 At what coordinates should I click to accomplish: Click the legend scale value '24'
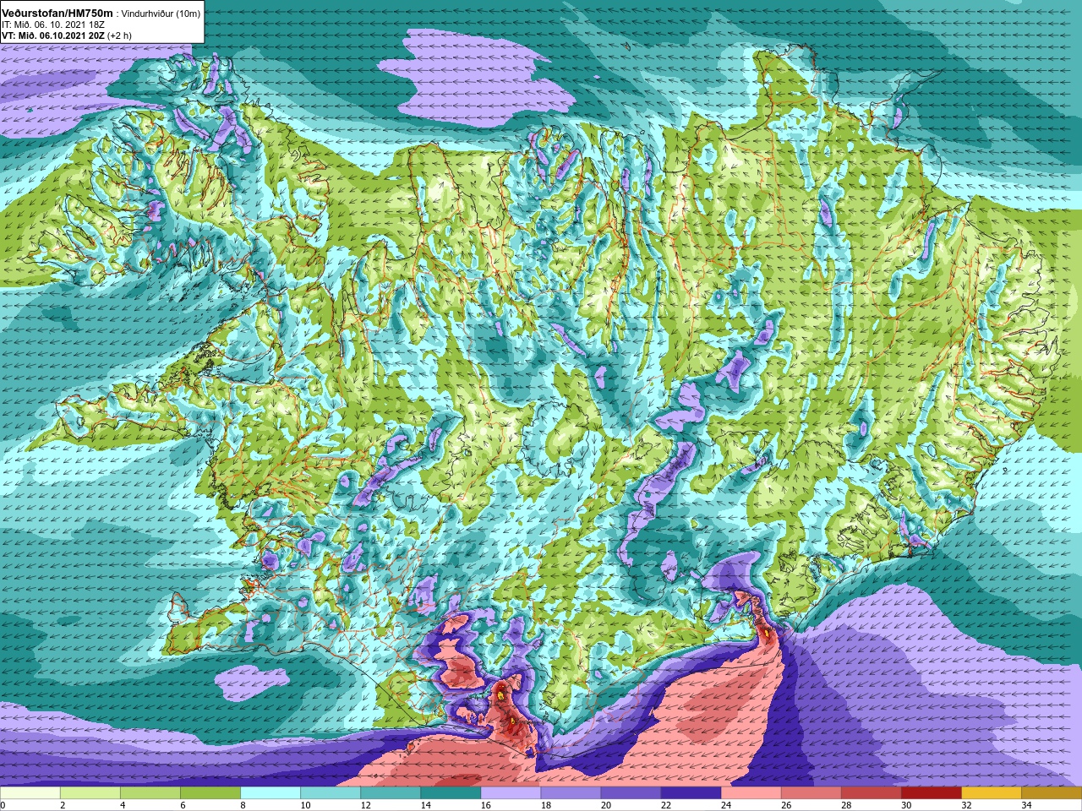(x=726, y=805)
